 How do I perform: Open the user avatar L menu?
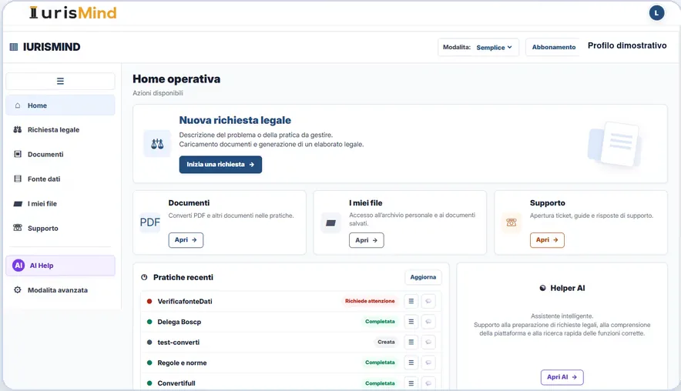[x=656, y=13]
